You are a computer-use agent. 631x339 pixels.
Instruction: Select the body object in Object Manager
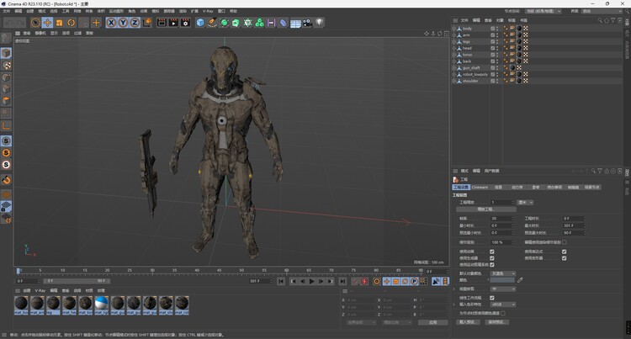(467, 29)
